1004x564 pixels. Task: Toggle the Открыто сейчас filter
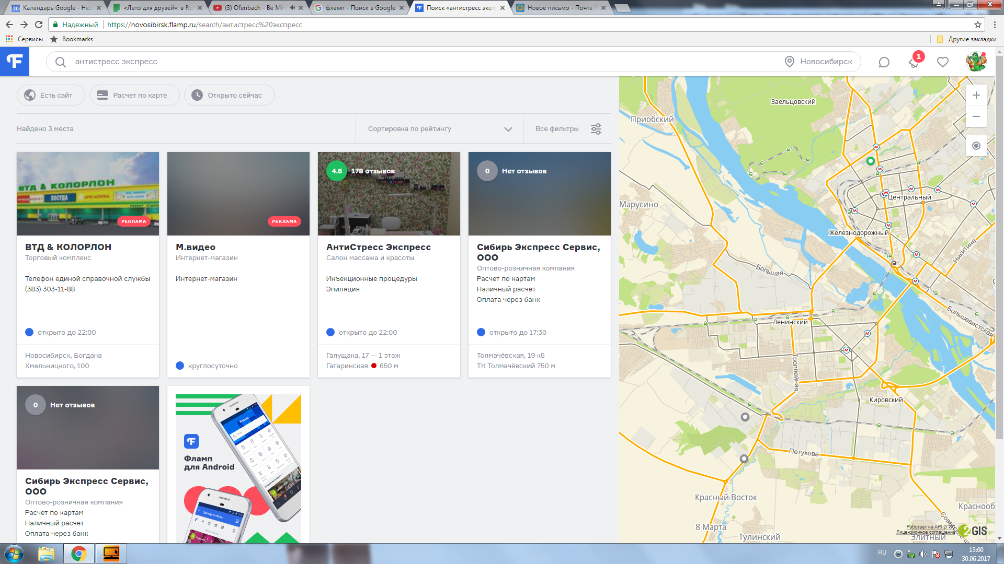[229, 95]
